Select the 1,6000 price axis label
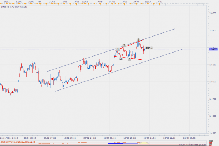Screen dimensions: 219x146 click(x=213, y=13)
